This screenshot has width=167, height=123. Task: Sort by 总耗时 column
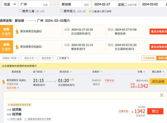[x=97, y=72]
